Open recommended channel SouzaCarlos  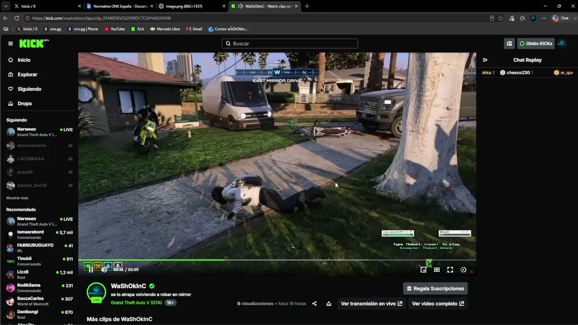(40, 301)
